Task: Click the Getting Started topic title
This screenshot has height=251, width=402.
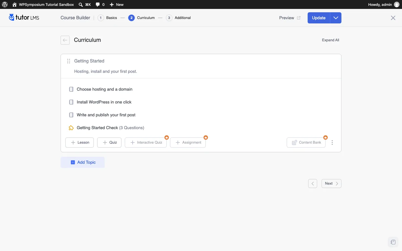Action: click(89, 61)
